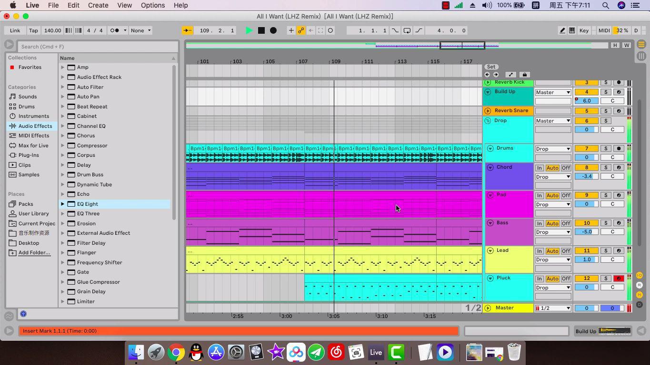Open Finder from the Dock
This screenshot has height=365, width=650.
(136, 352)
